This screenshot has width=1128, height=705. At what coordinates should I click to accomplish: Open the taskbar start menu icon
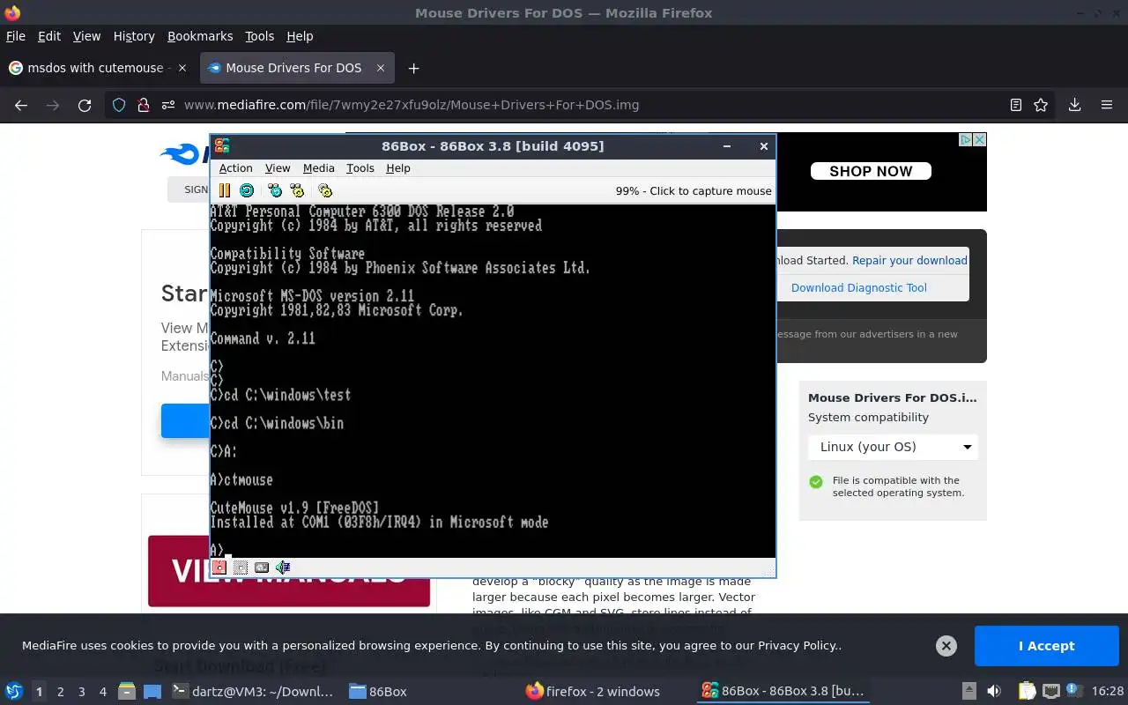click(14, 691)
